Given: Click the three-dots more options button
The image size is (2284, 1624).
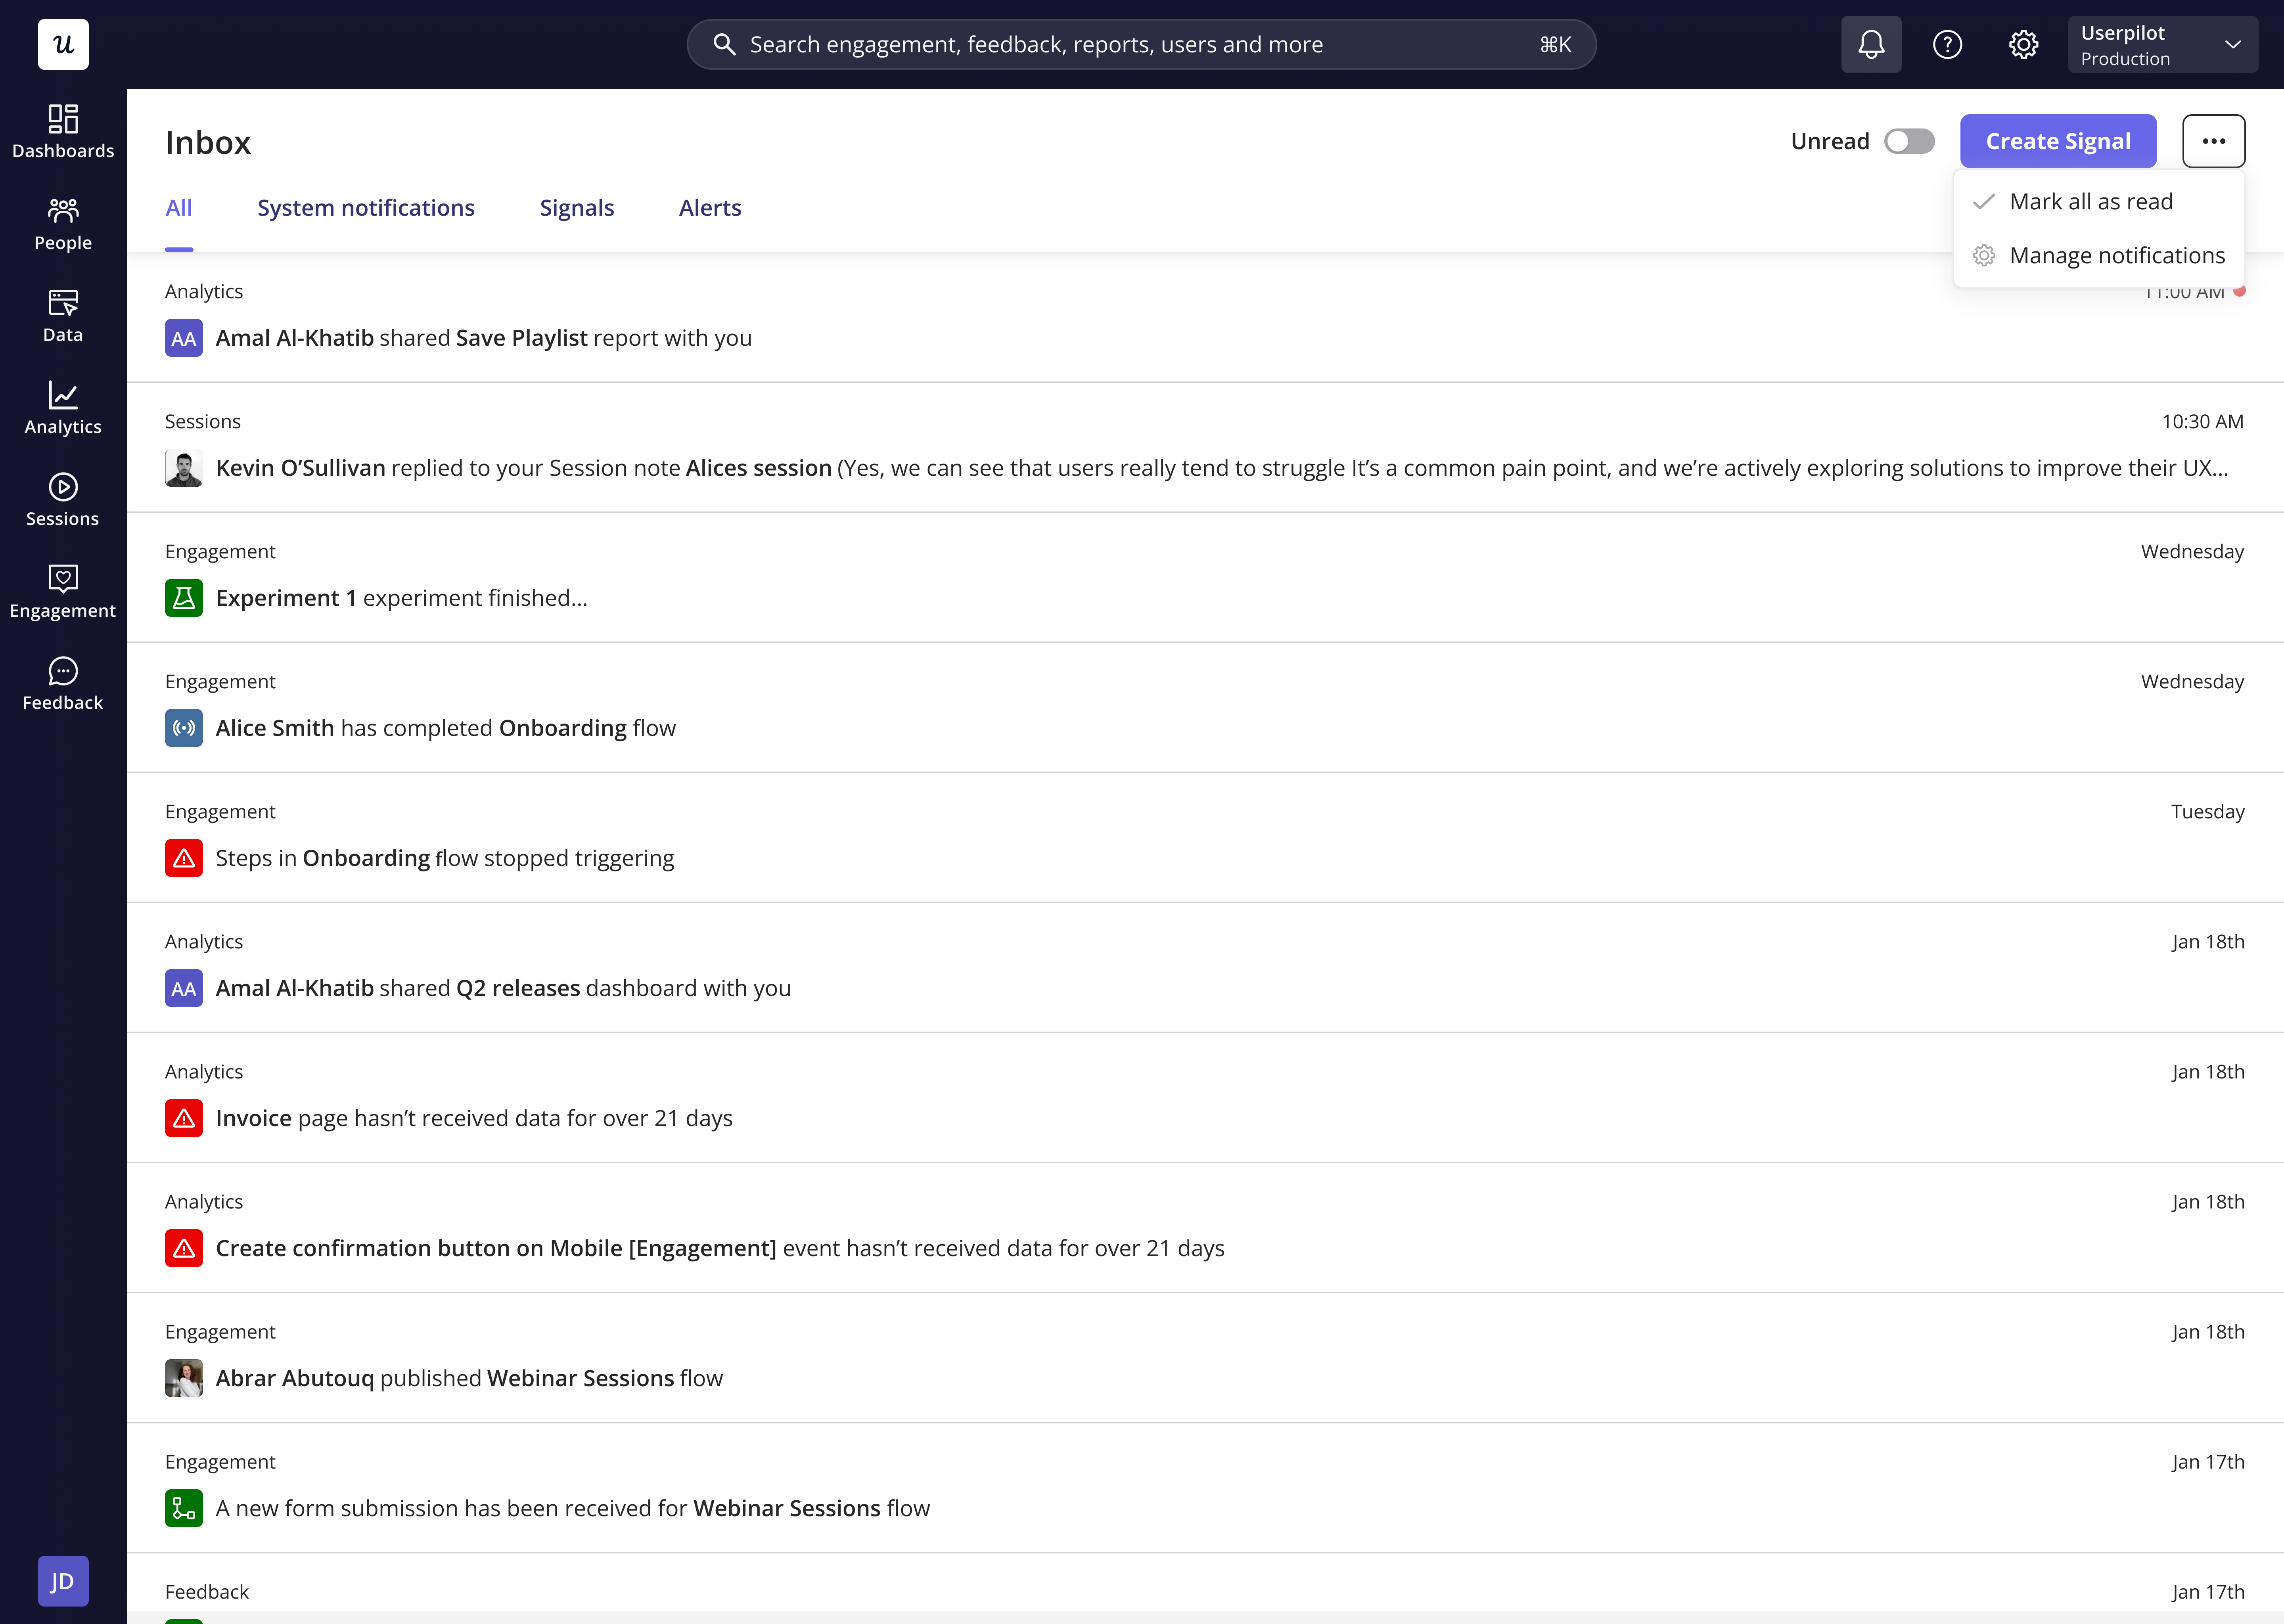Looking at the screenshot, I should pyautogui.click(x=2213, y=141).
